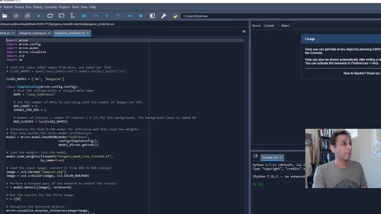This screenshot has height=214, width=381.
Task: Click the Stop debugging square icon
Action: [140, 16]
